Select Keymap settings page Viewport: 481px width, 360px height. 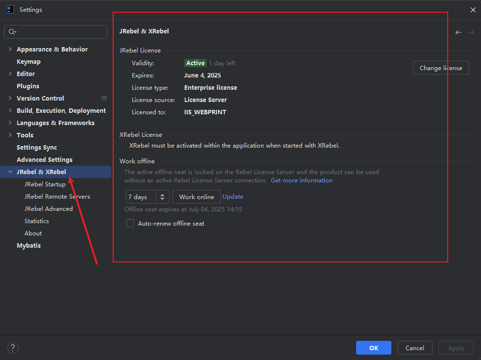(x=28, y=61)
